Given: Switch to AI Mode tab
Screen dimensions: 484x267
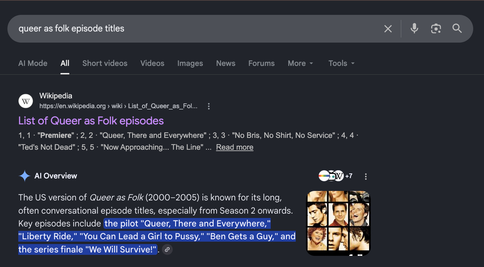Looking at the screenshot, I should click(33, 63).
